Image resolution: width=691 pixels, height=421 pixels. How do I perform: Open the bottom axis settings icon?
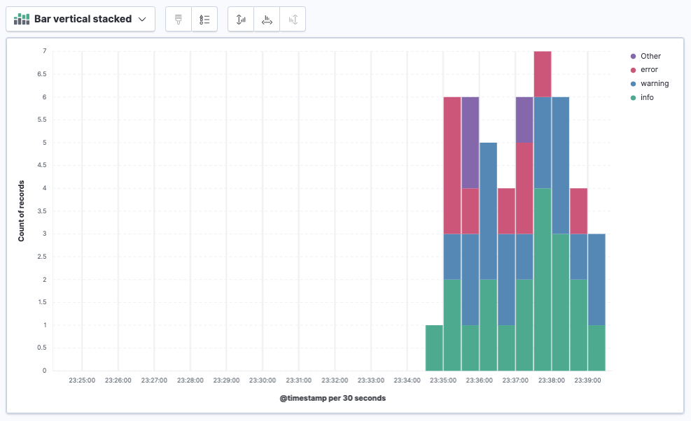267,19
